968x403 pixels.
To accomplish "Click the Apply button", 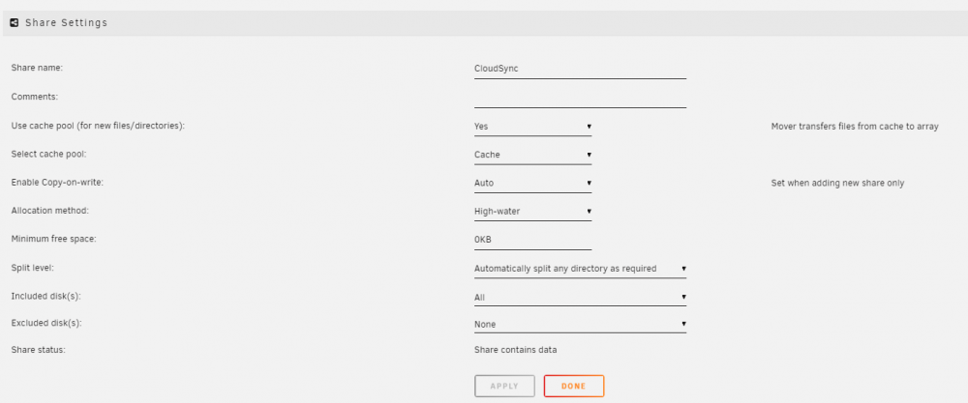I will [504, 387].
